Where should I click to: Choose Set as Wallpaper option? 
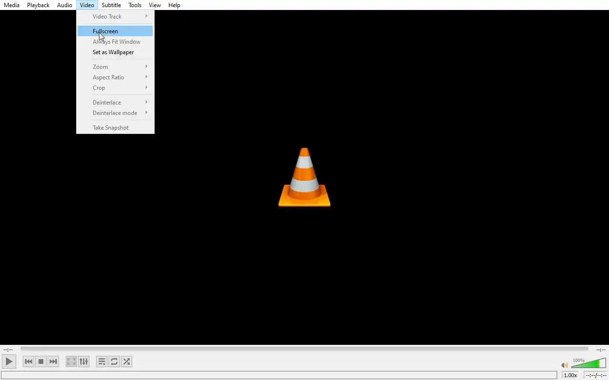tap(115, 52)
